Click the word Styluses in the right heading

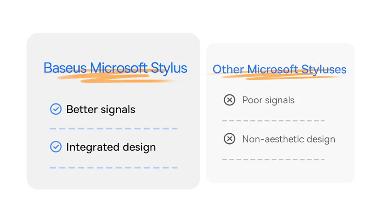click(x=323, y=69)
